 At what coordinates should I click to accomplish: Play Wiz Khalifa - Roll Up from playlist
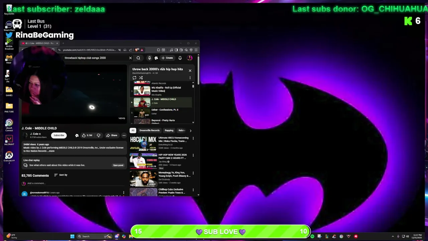(x=162, y=91)
